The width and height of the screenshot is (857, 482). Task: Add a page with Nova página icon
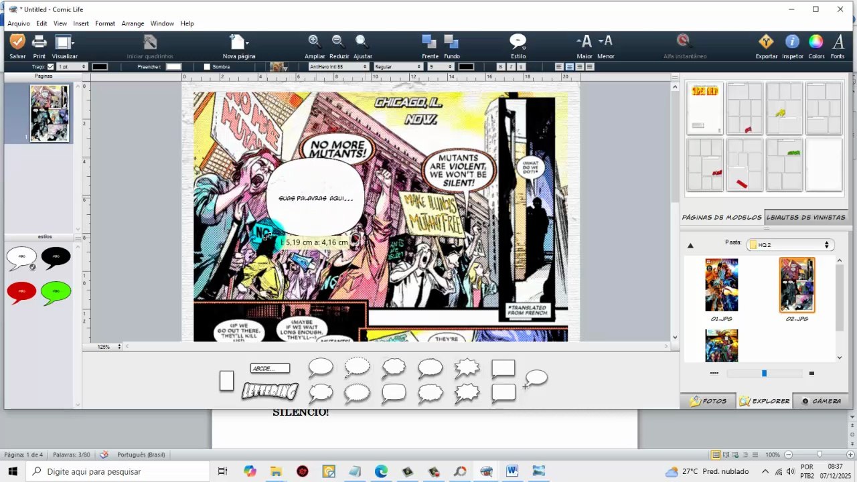pyautogui.click(x=238, y=42)
